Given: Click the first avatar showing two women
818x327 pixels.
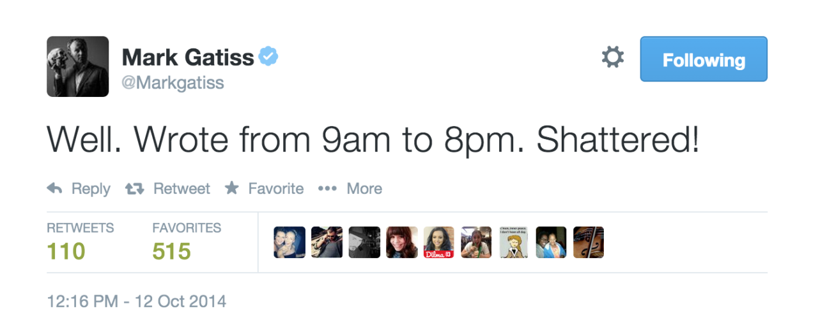Looking at the screenshot, I should point(289,242).
